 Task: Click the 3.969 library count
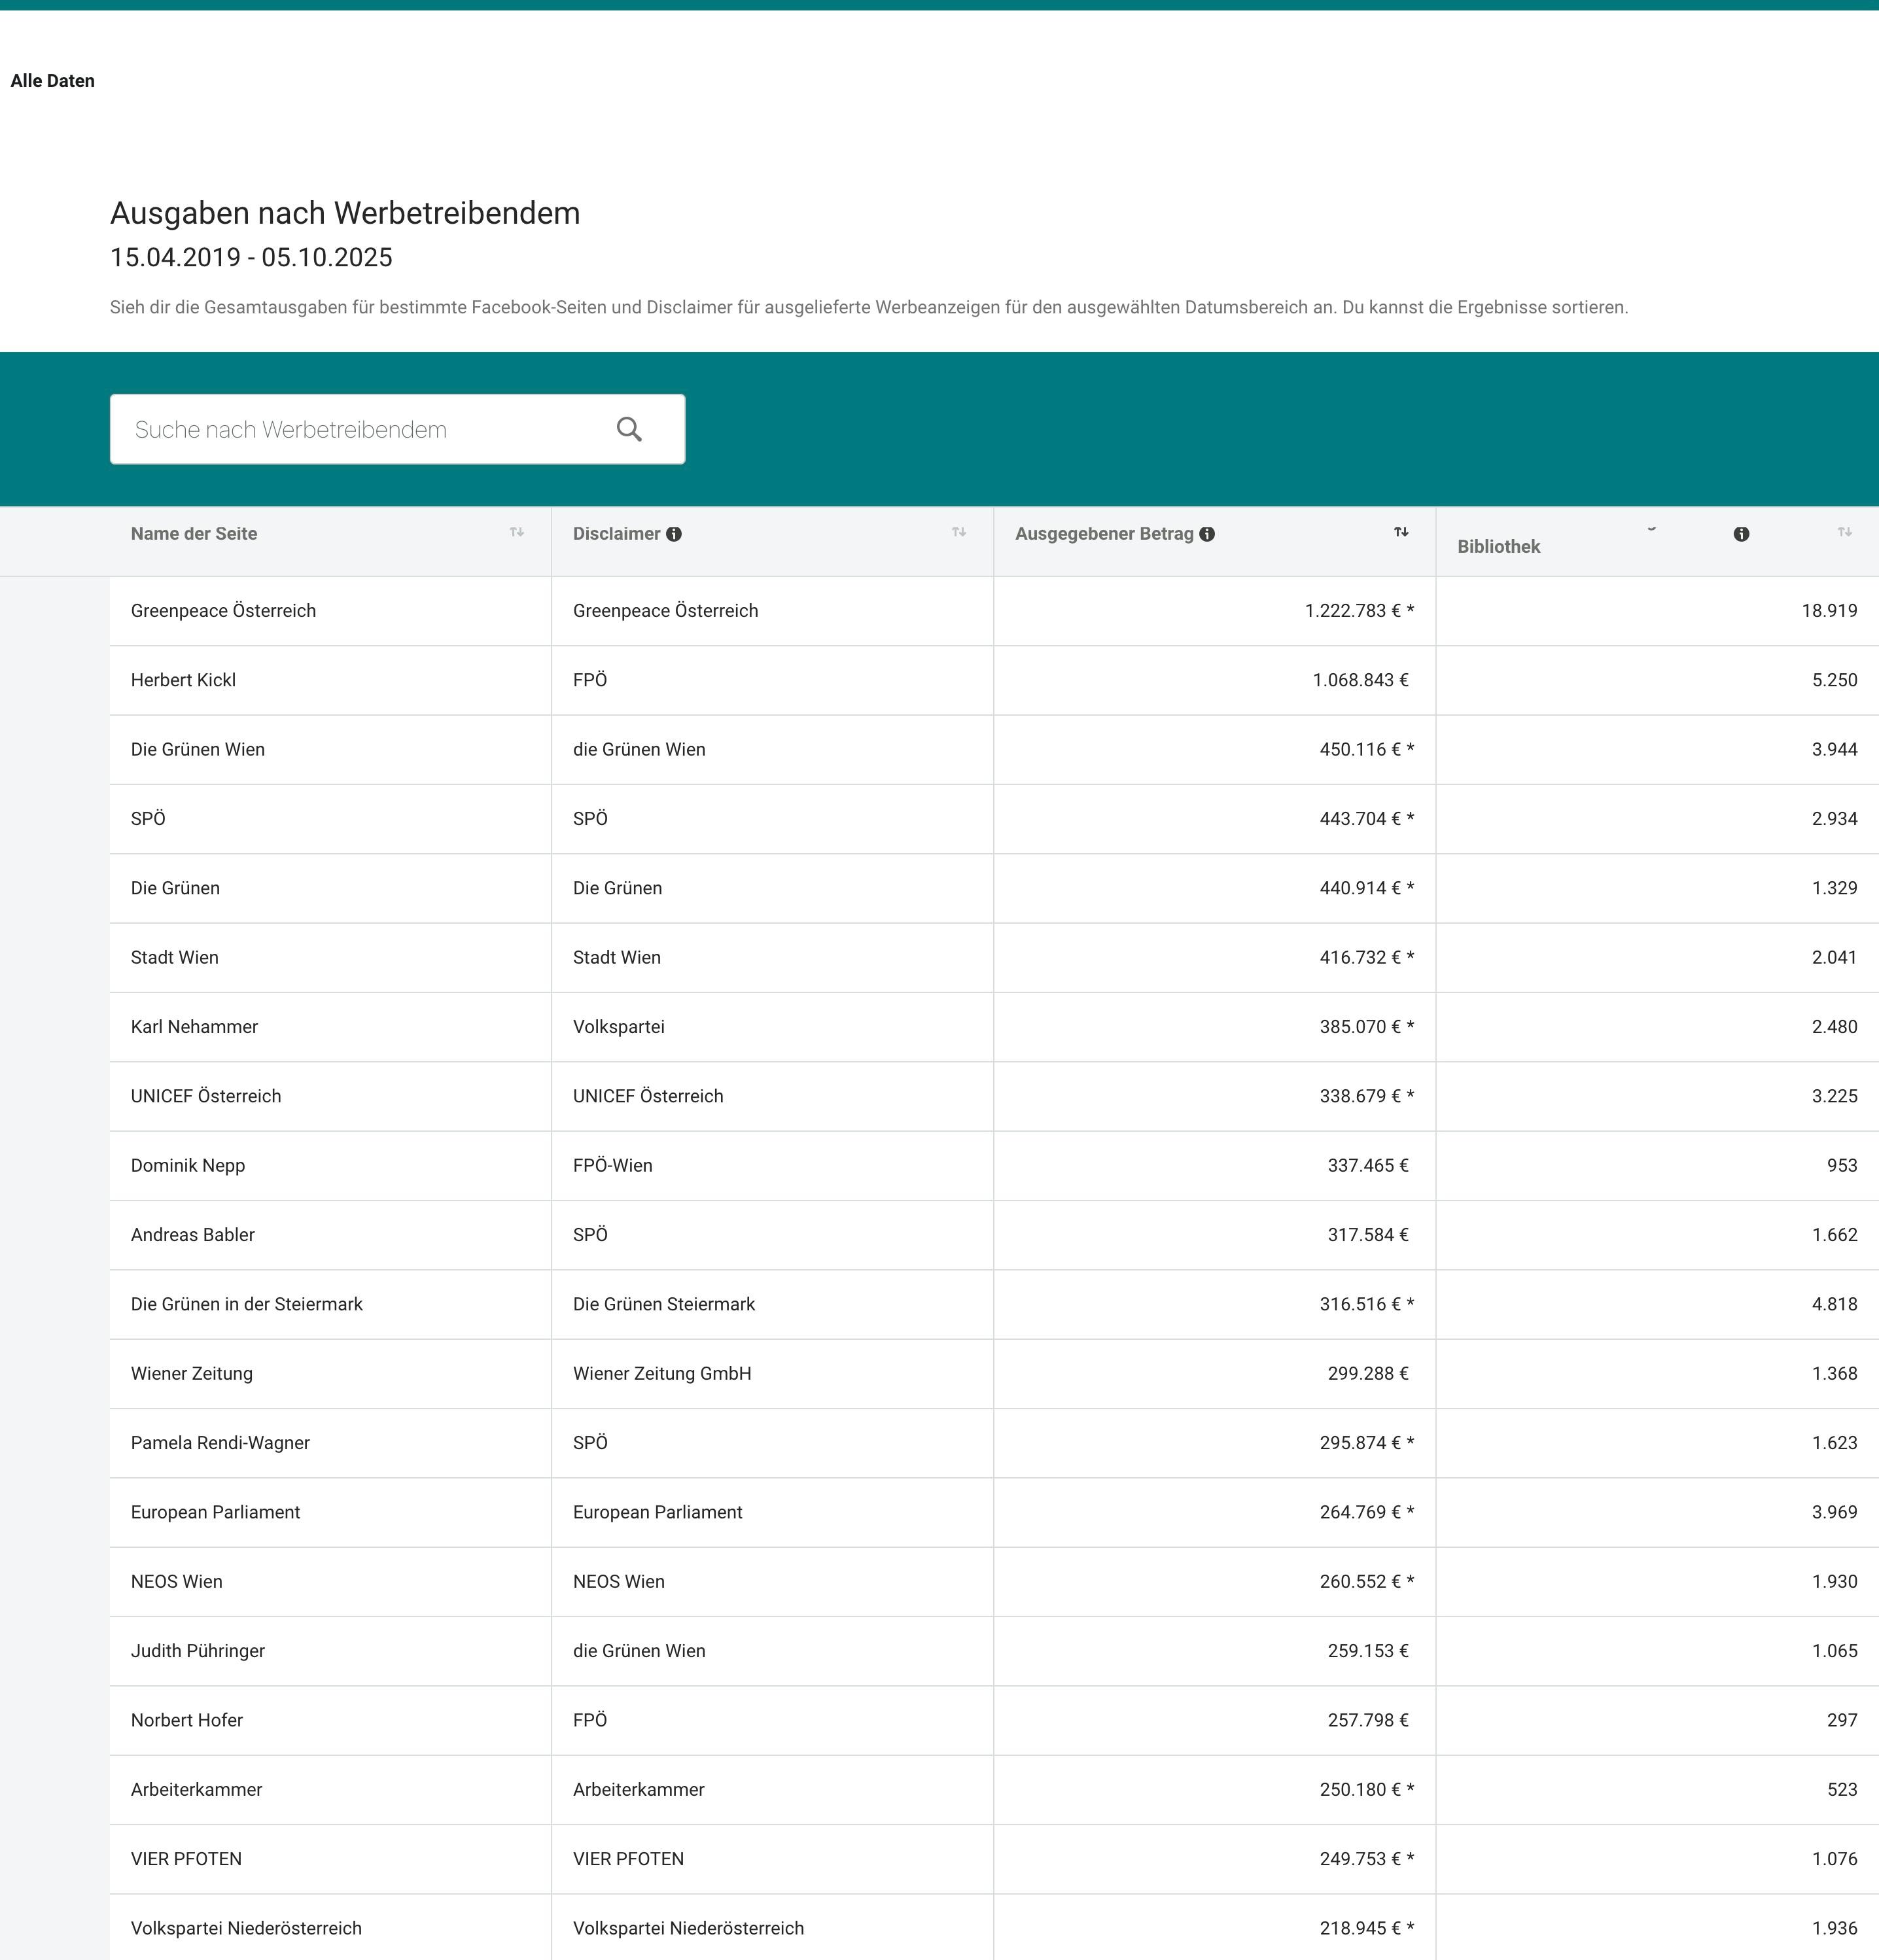(1834, 1512)
